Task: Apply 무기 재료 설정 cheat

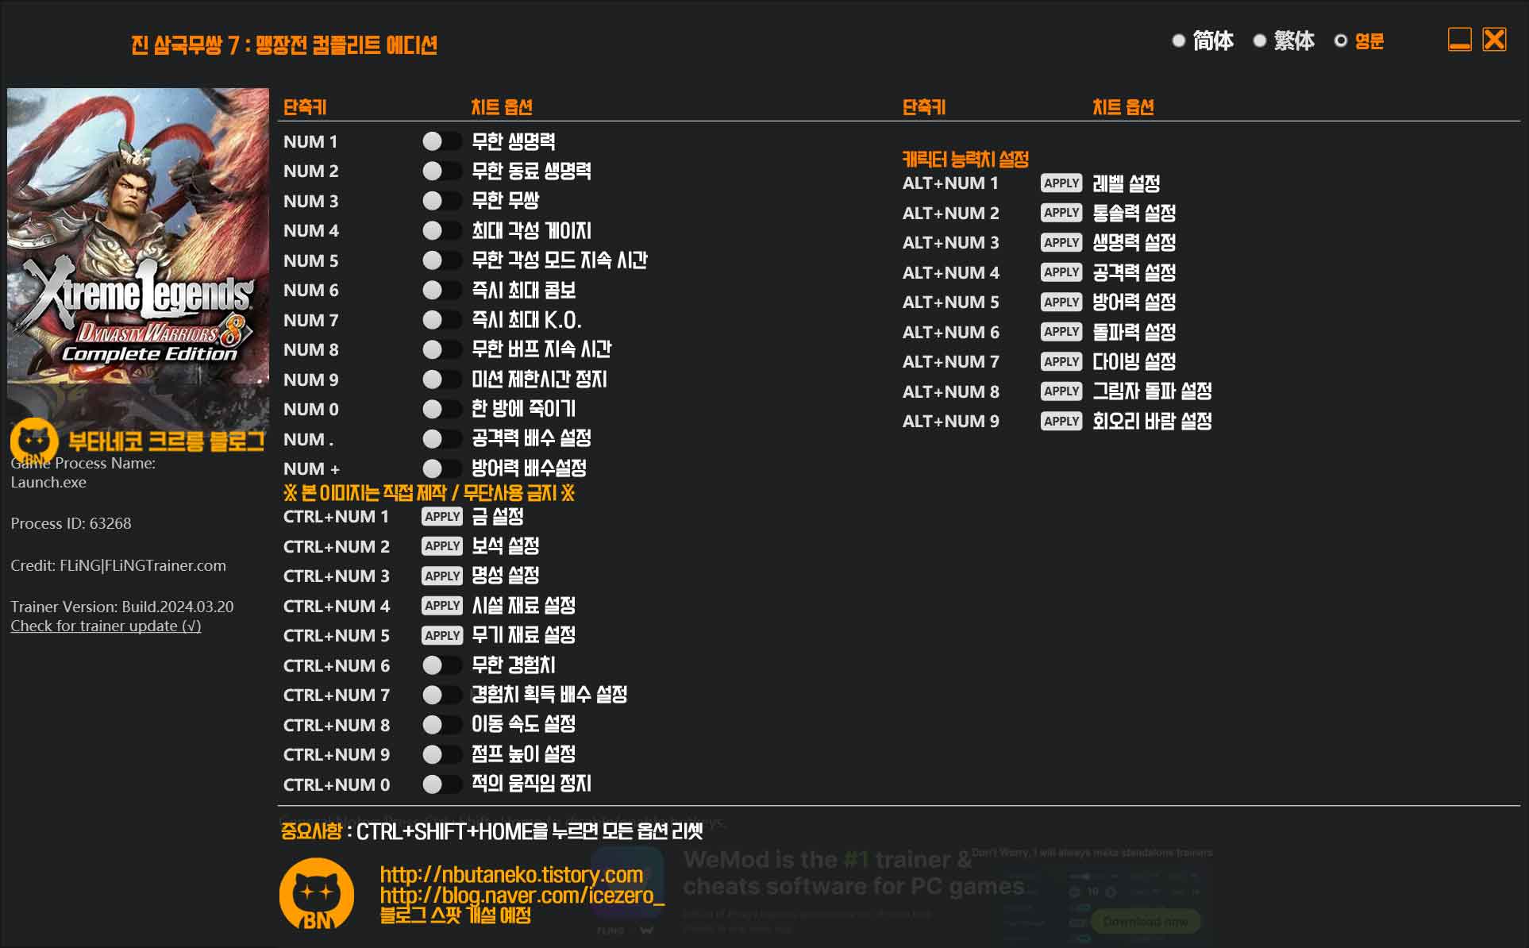Action: click(442, 636)
